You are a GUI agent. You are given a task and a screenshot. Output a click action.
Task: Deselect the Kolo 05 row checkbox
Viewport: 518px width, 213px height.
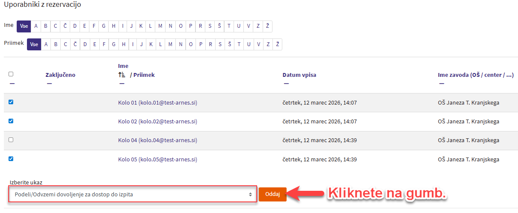11,158
